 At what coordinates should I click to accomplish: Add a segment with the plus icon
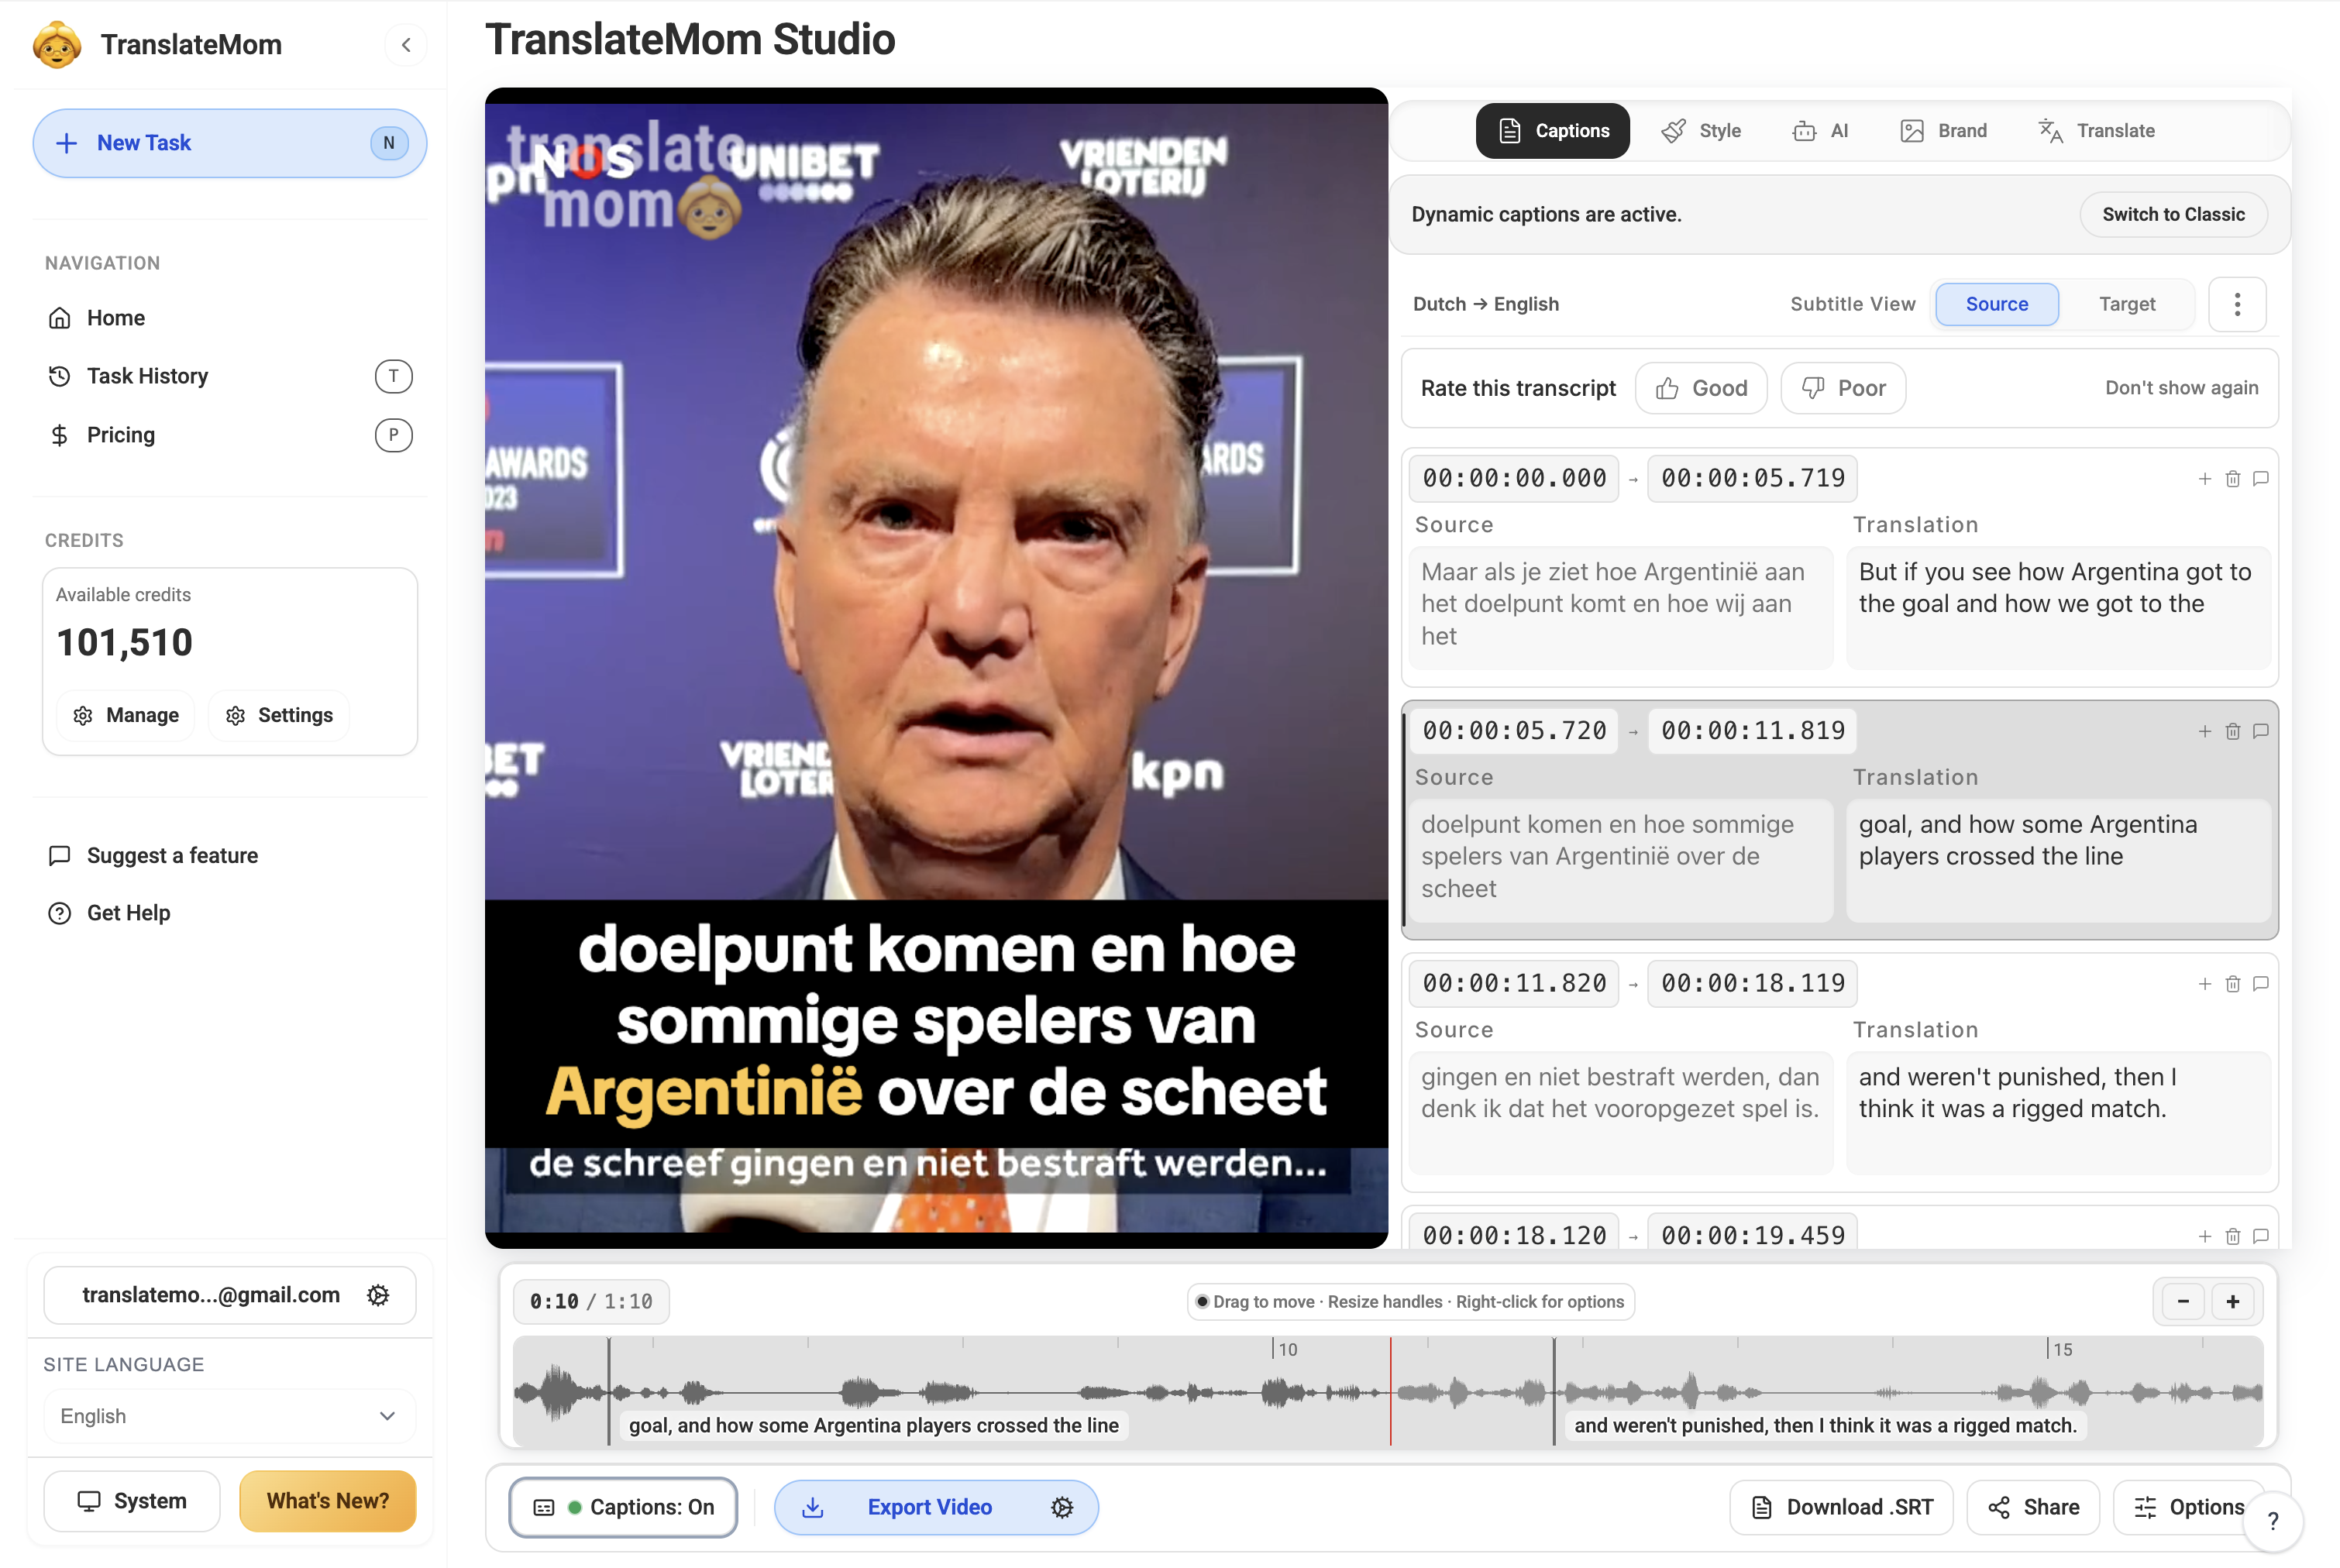tap(2205, 478)
